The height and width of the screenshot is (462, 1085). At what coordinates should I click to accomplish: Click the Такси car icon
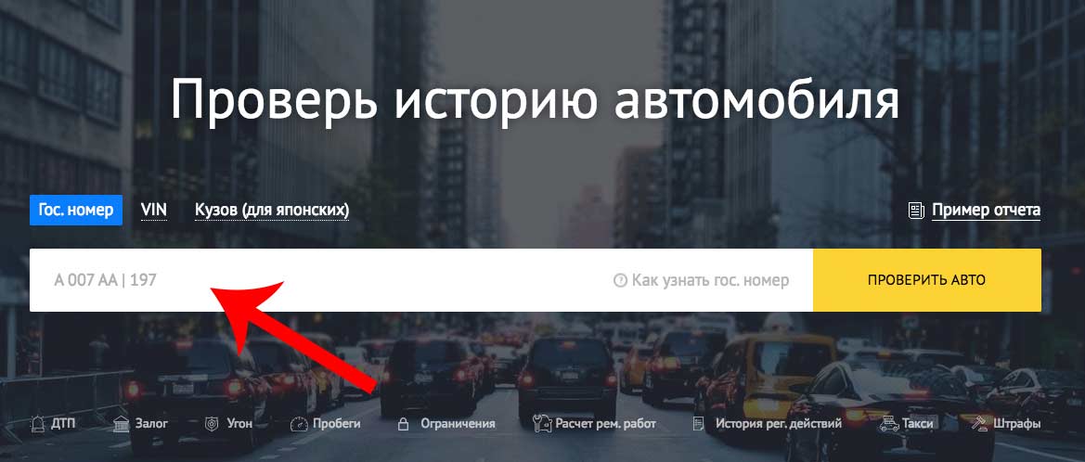point(888,423)
